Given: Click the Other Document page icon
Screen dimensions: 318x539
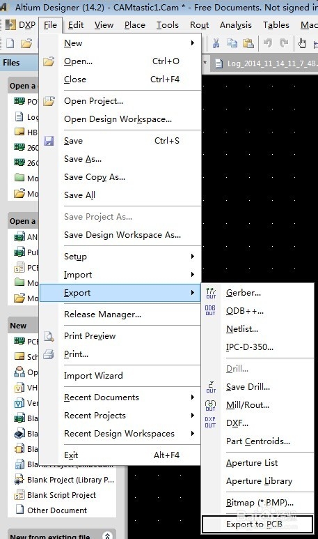Looking at the screenshot, I should pyautogui.click(x=19, y=510).
